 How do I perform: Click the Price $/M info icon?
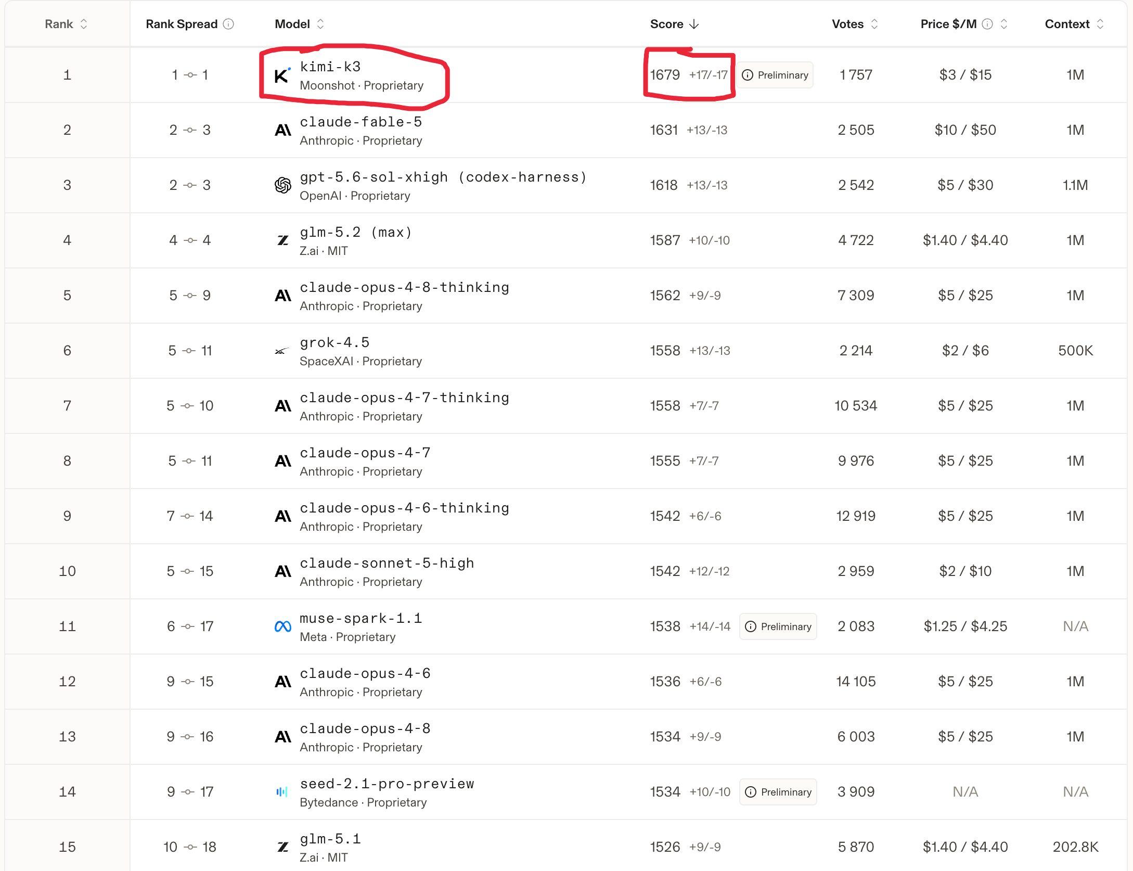(987, 24)
